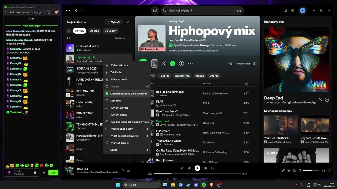Toggle shuffle in the bottom player bar

(x=182, y=168)
